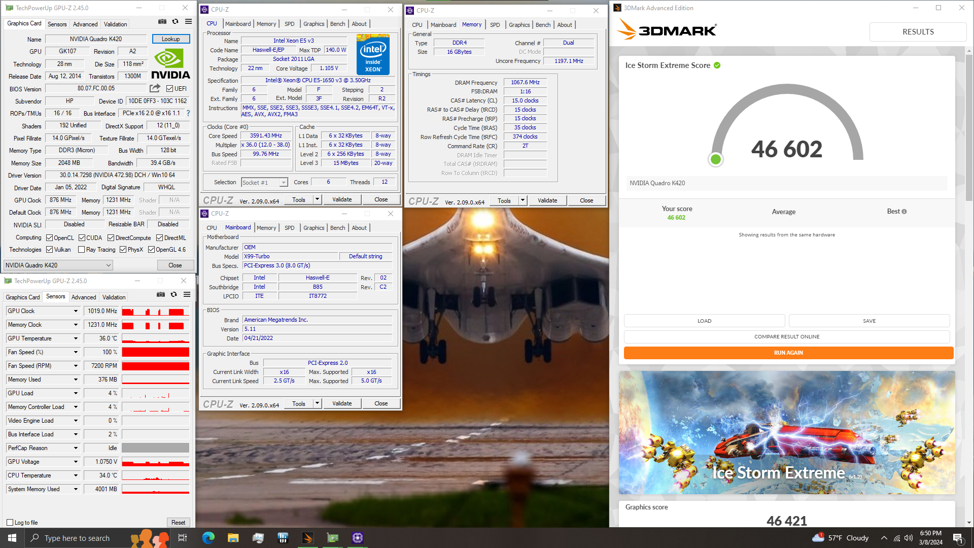Open the Tools dropdown arrow in CPU-Z Memory window
974x548 pixels.
pyautogui.click(x=523, y=200)
